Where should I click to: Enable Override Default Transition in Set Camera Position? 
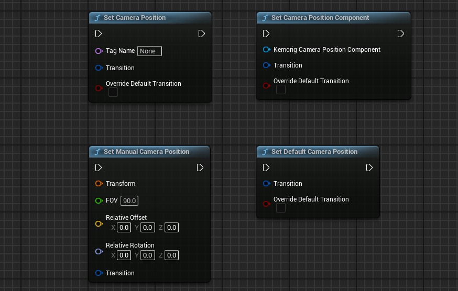(113, 92)
